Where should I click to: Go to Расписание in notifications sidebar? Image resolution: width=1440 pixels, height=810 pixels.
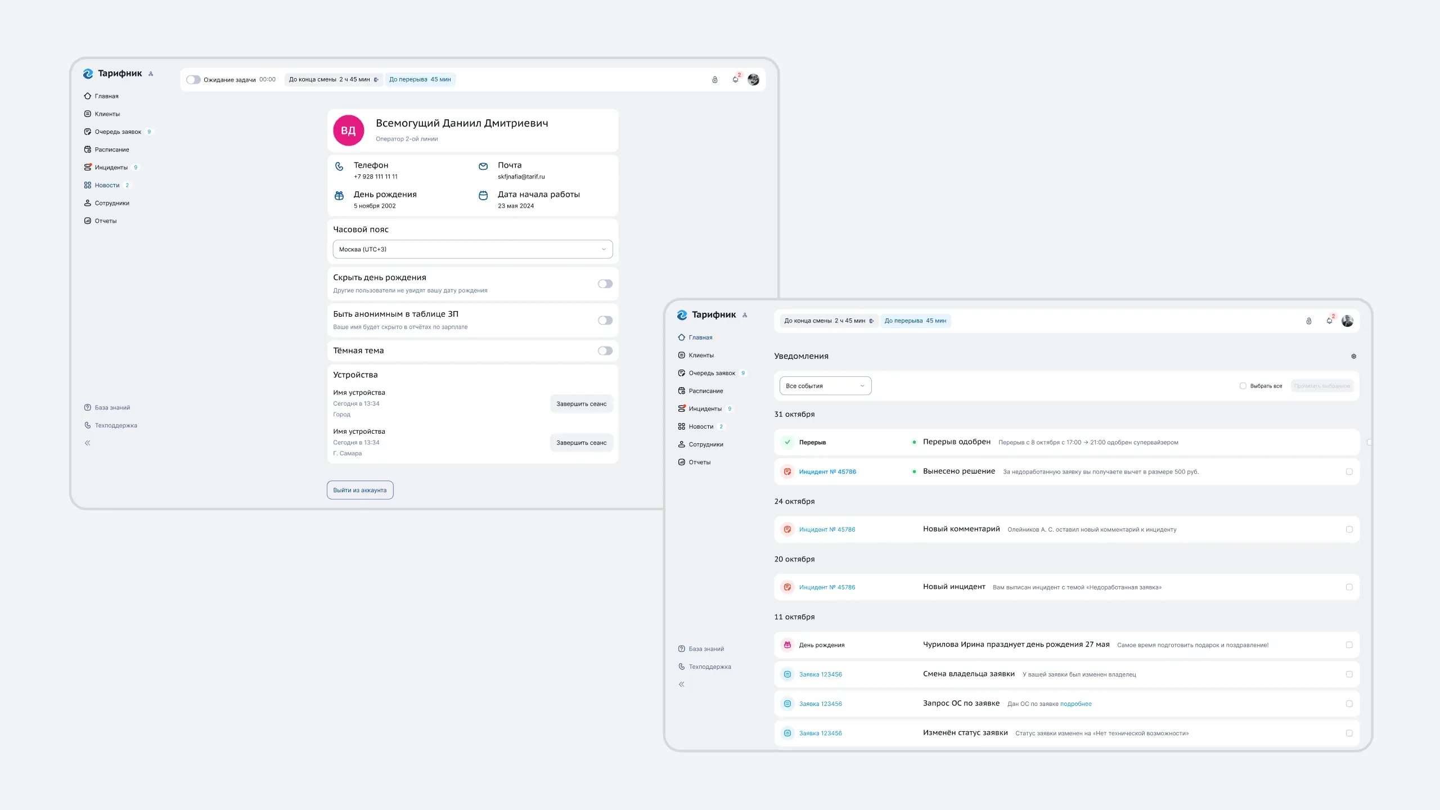pyautogui.click(x=705, y=391)
